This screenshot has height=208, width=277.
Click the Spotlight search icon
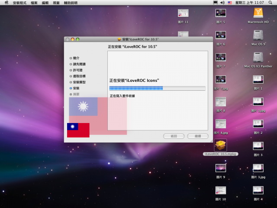[x=270, y=3]
